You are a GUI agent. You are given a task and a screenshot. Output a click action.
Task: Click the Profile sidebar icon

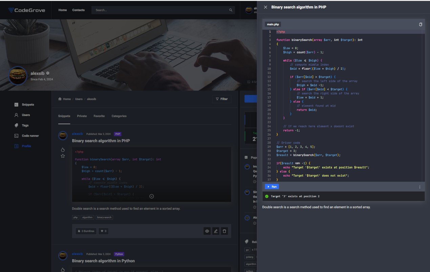pos(16,146)
